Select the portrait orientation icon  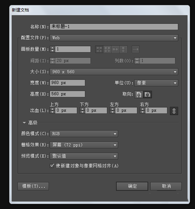click(139, 95)
